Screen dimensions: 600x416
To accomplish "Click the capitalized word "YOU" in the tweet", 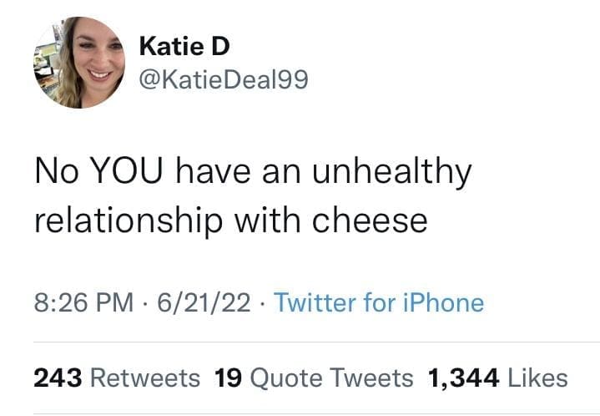I will coord(124,172).
